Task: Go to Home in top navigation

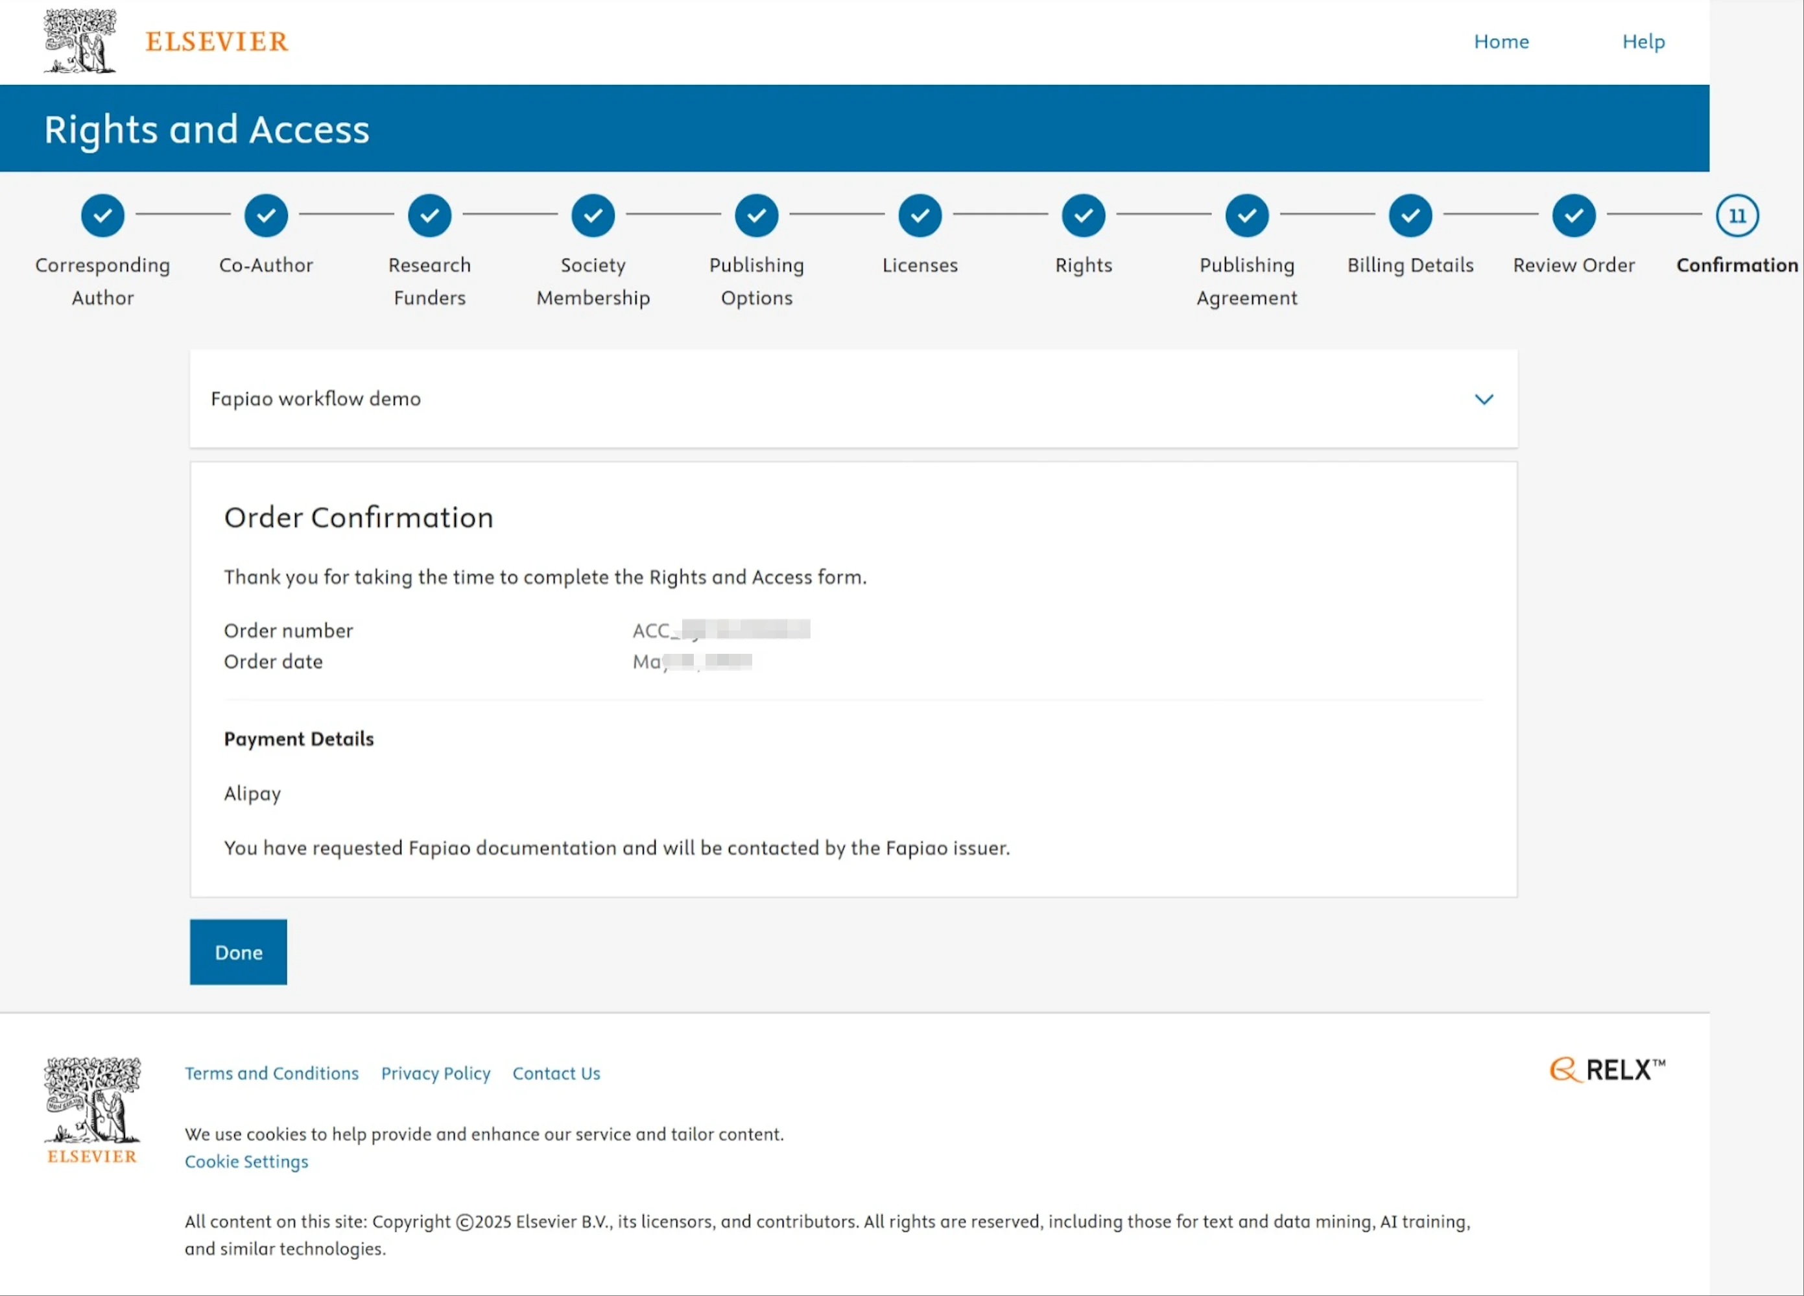Action: coord(1501,42)
